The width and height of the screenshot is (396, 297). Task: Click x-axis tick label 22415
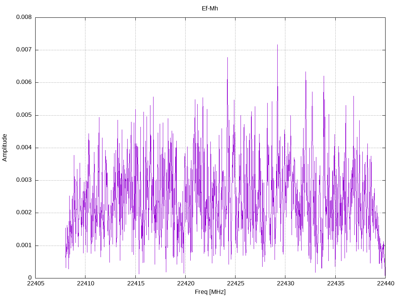136,283
